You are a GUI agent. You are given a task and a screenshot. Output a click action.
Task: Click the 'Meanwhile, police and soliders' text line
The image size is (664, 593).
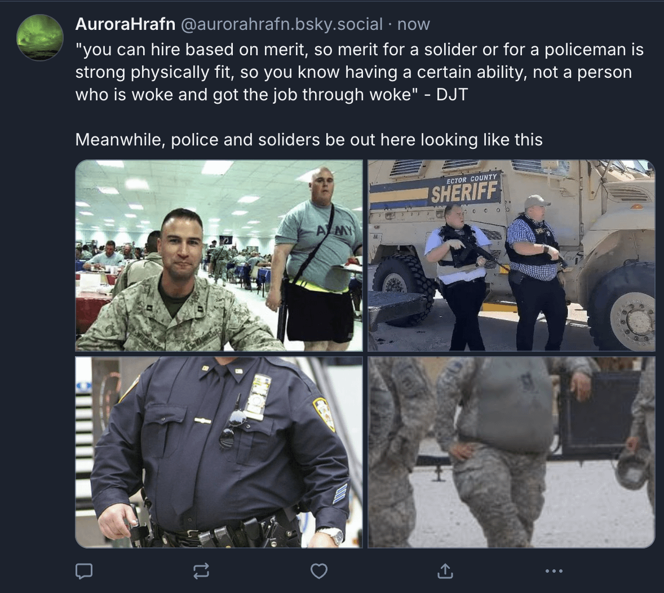pyautogui.click(x=309, y=139)
